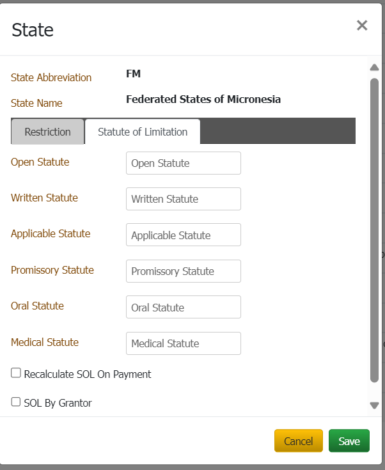Screen dimensions: 385x470
Task: Click the State Name label
Action: [36, 103]
